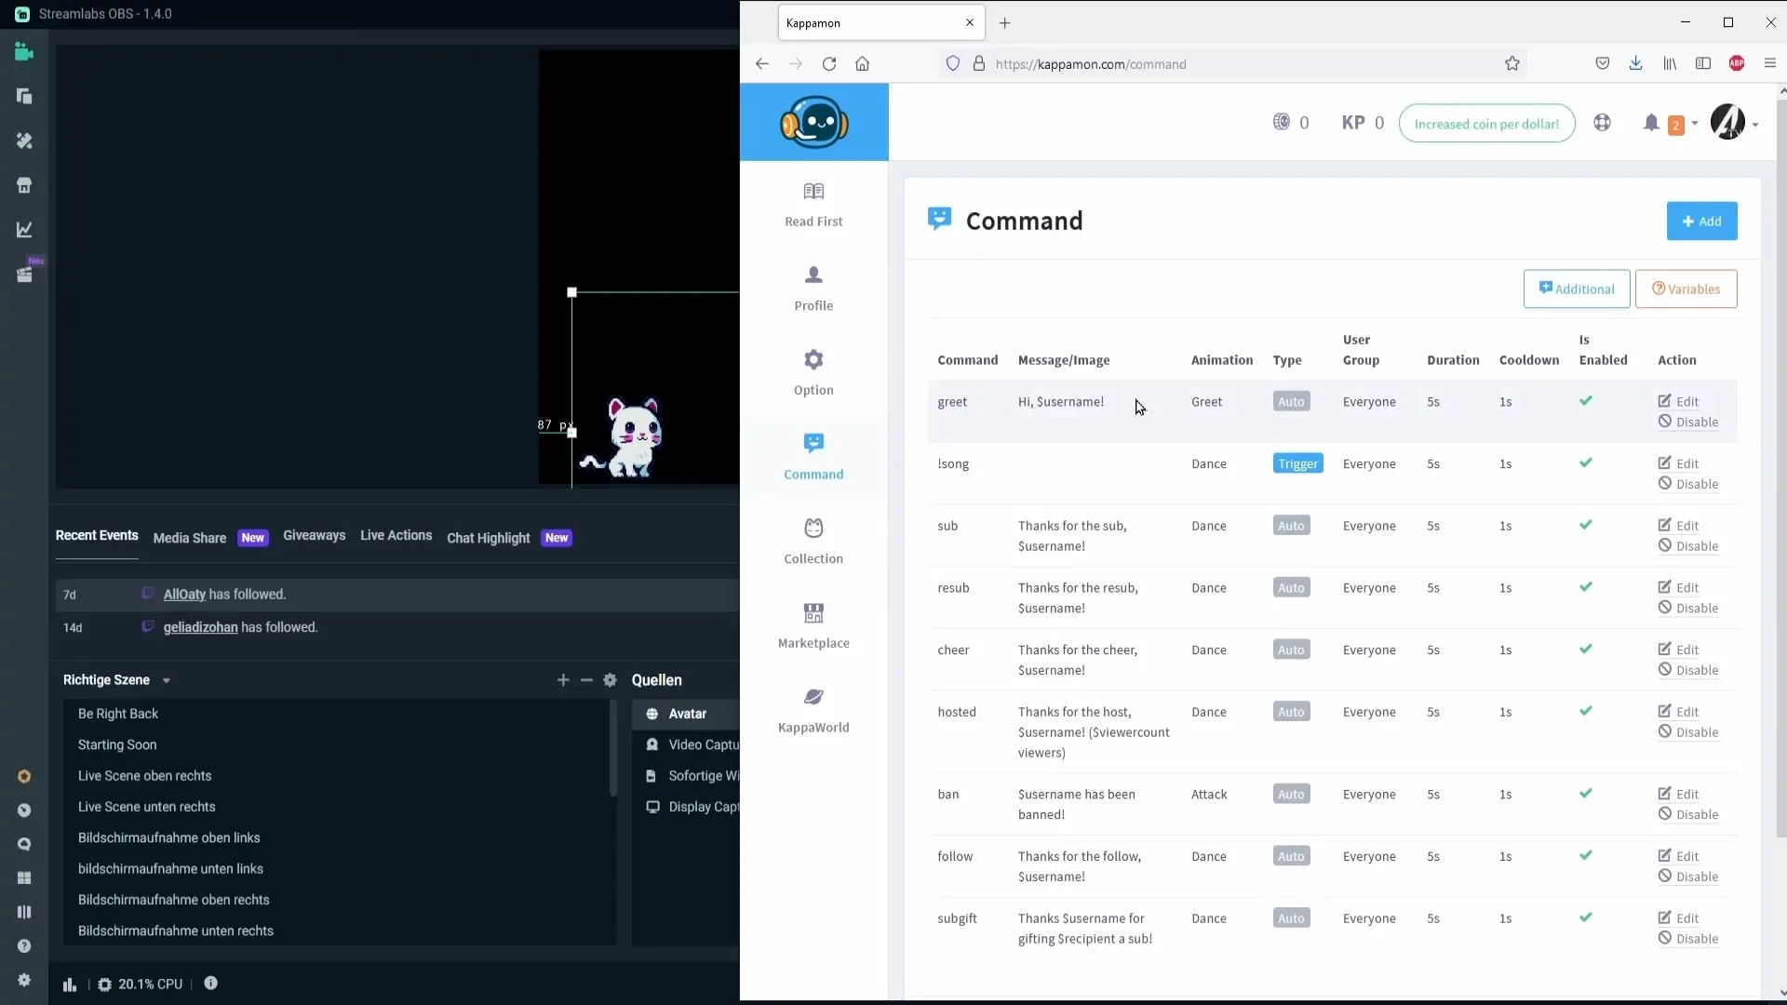1787x1005 pixels.
Task: Click the performance stats bar chart icon
Action: [70, 985]
